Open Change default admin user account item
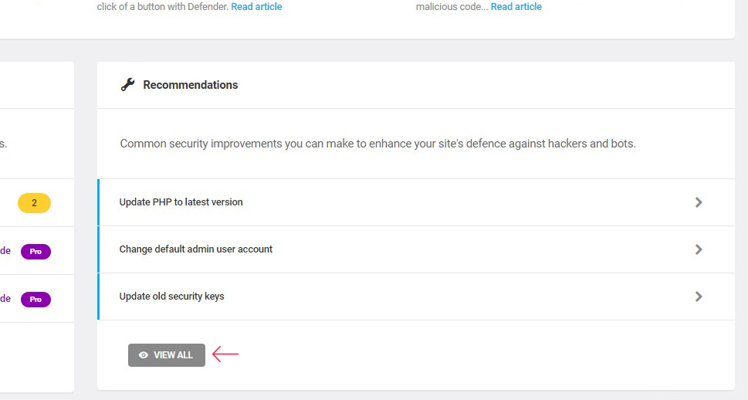This screenshot has height=400, width=748. tap(416, 249)
